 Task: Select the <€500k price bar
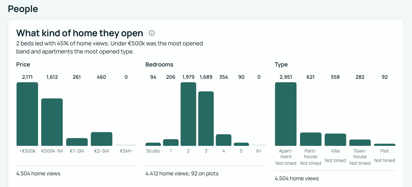coord(27,114)
